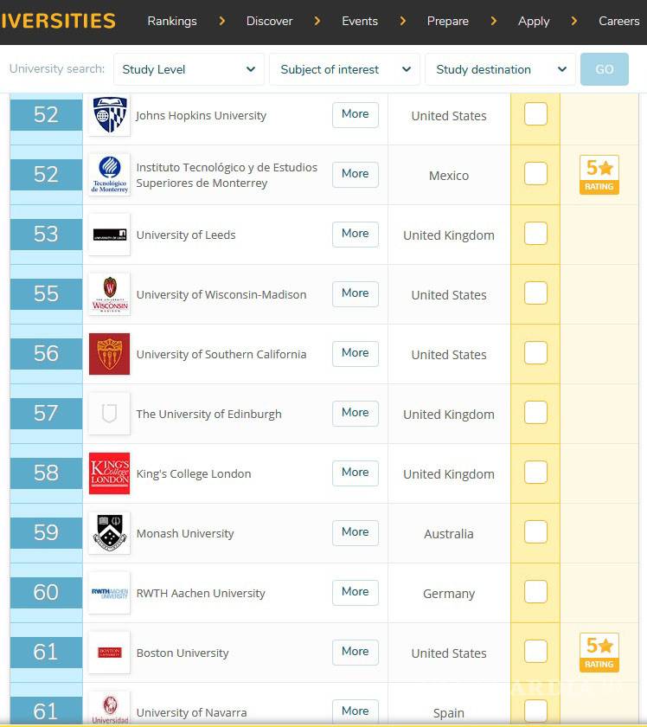Click the University of Southern California logo
The height and width of the screenshot is (727, 647).
[109, 354]
